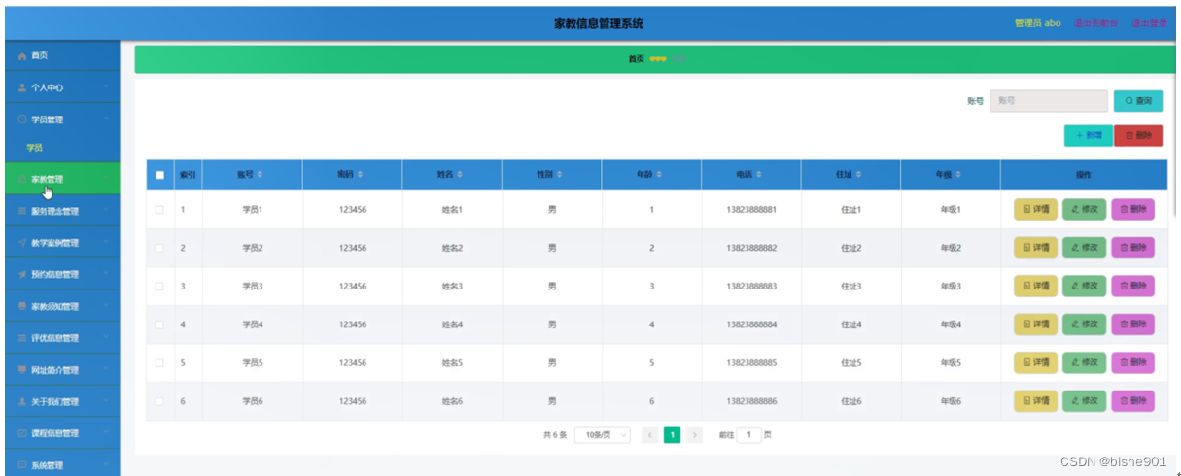Click the 共 6 条 total count text
1181x476 pixels.
point(555,435)
